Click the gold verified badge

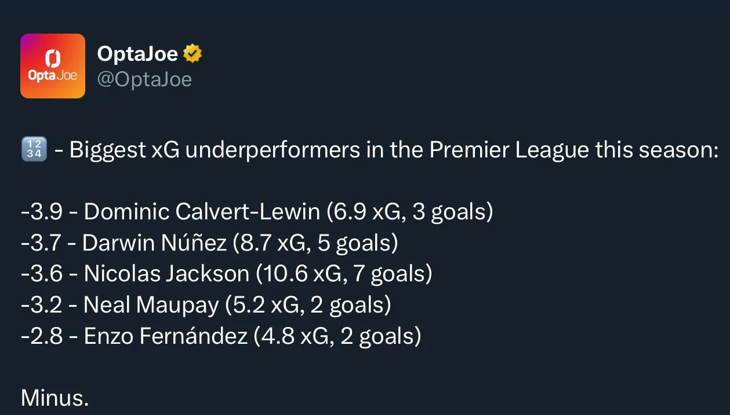193,54
